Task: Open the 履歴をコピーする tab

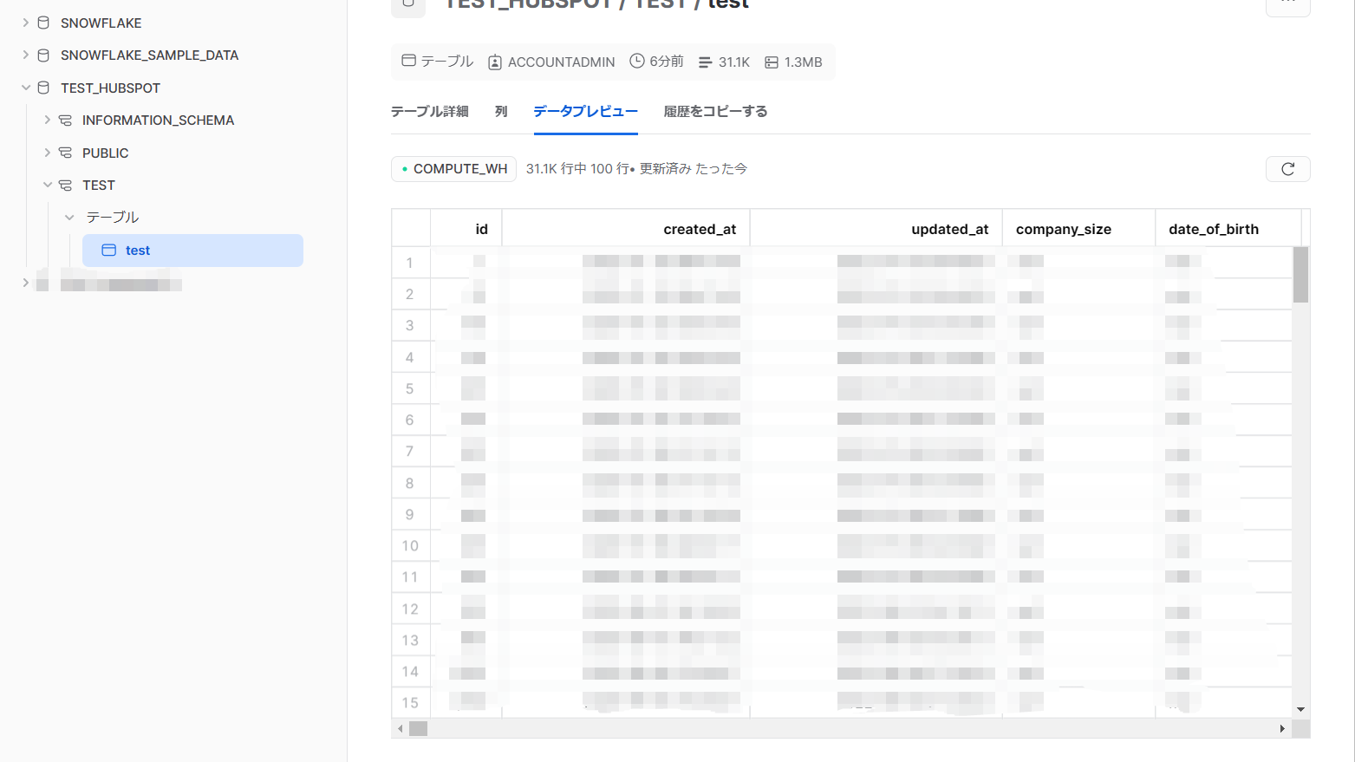Action: point(715,112)
